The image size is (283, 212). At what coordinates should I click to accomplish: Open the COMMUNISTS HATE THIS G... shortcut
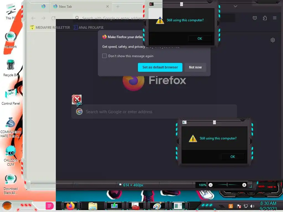[x=11, y=127]
